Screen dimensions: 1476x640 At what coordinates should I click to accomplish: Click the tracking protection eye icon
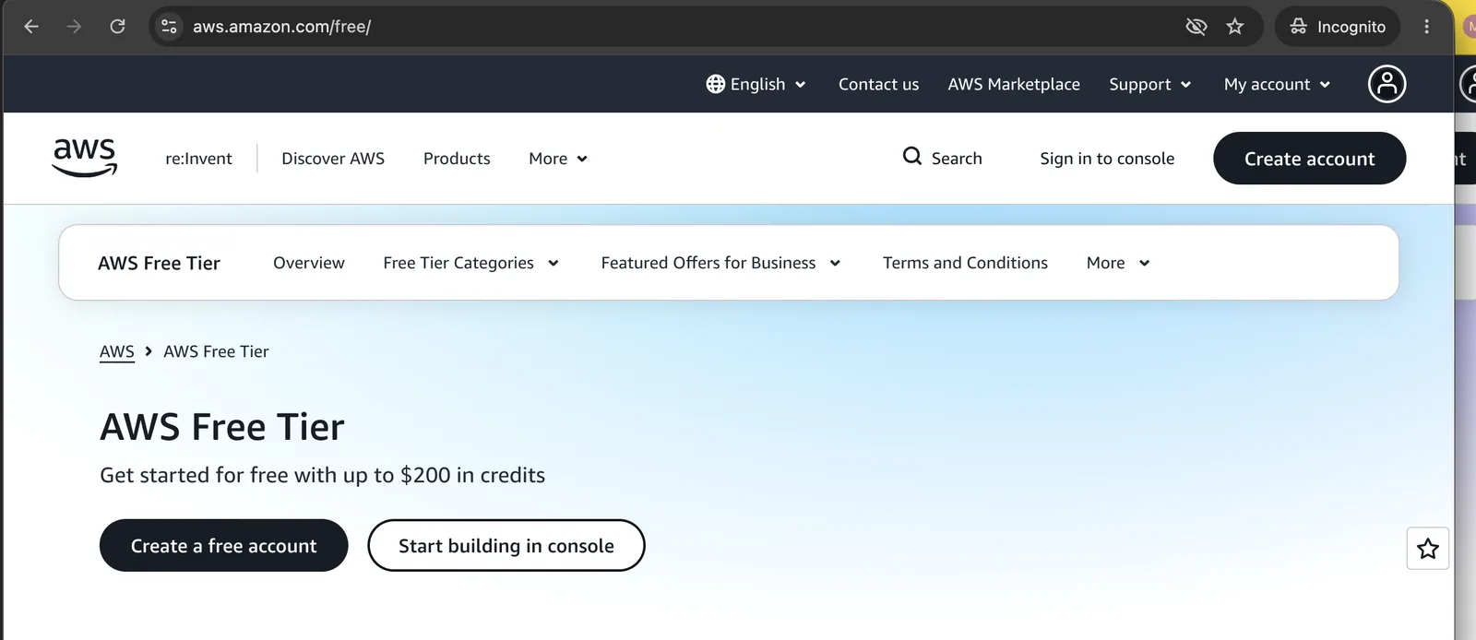point(1196,27)
